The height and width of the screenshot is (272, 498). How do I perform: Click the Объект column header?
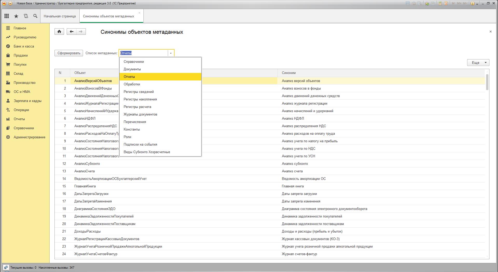click(174, 73)
